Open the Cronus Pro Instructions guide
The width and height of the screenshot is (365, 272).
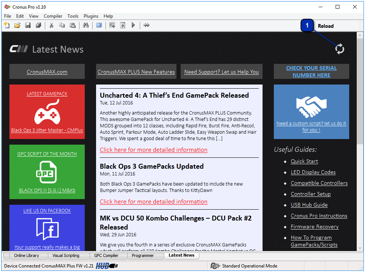tap(319, 216)
